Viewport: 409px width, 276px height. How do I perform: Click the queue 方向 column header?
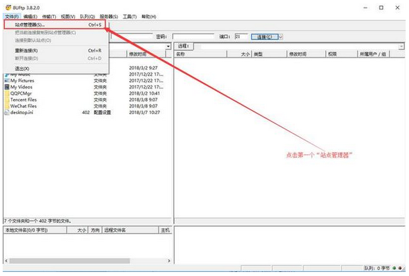click(95, 230)
